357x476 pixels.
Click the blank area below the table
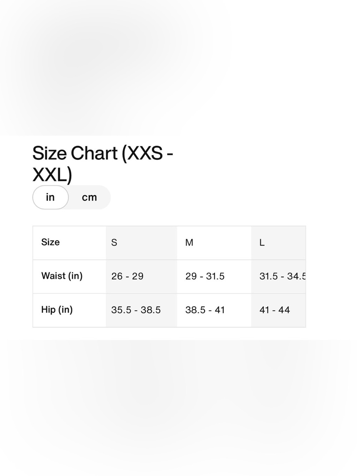tap(178, 407)
